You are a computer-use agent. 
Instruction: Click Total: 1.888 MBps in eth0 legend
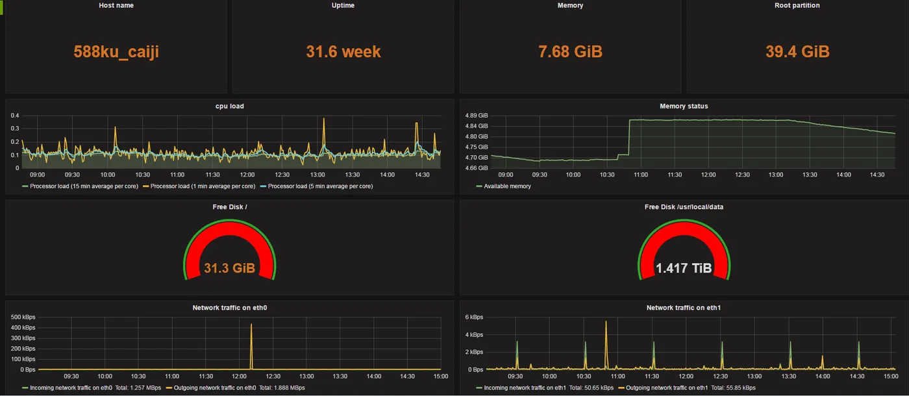pos(282,388)
